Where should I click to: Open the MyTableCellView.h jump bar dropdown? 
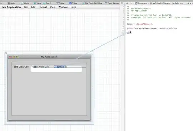pyautogui.click(x=160, y=3)
